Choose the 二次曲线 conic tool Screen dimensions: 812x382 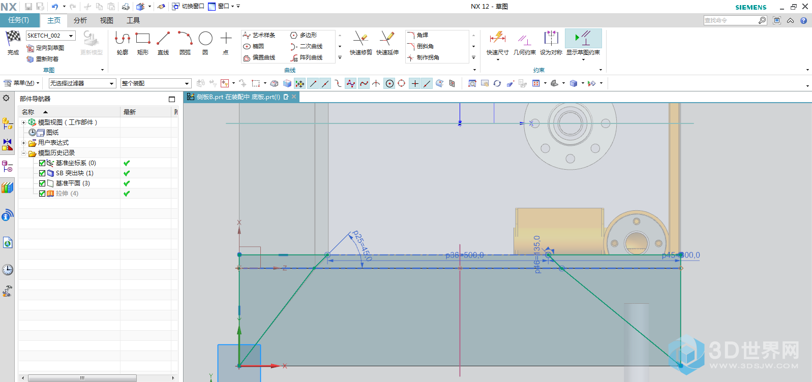tap(307, 46)
